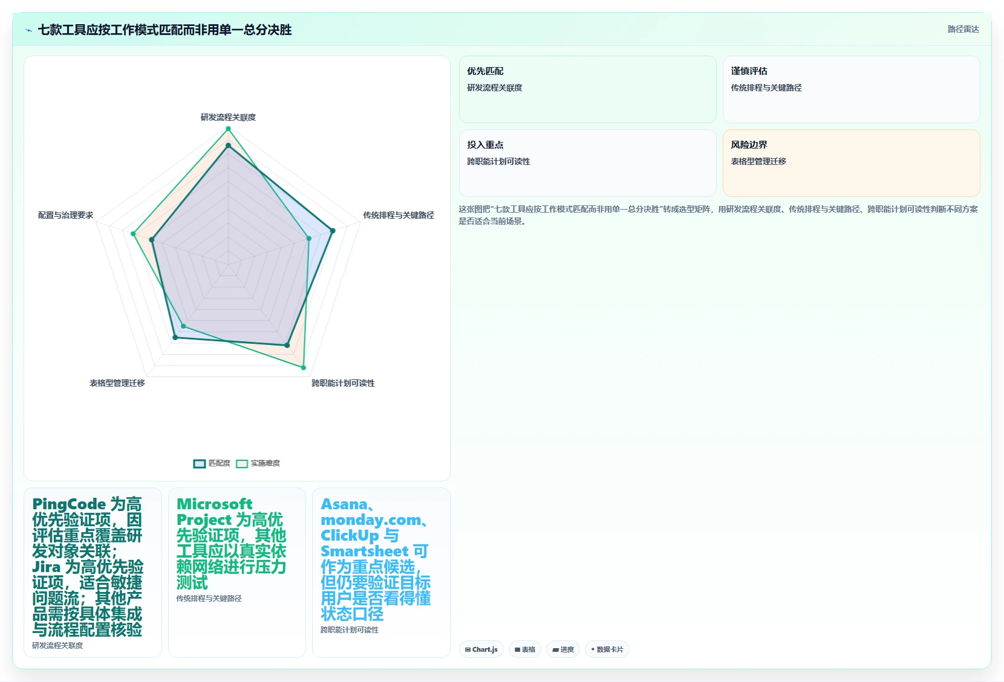
Task: Select the 风险边界 card
Action: (852, 163)
